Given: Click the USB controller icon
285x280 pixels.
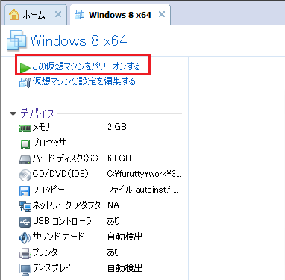Looking at the screenshot, I should click(x=25, y=222).
